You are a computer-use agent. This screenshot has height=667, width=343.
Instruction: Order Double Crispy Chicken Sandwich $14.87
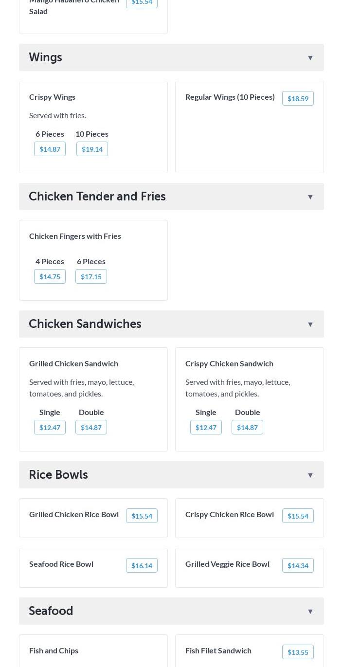tap(247, 427)
